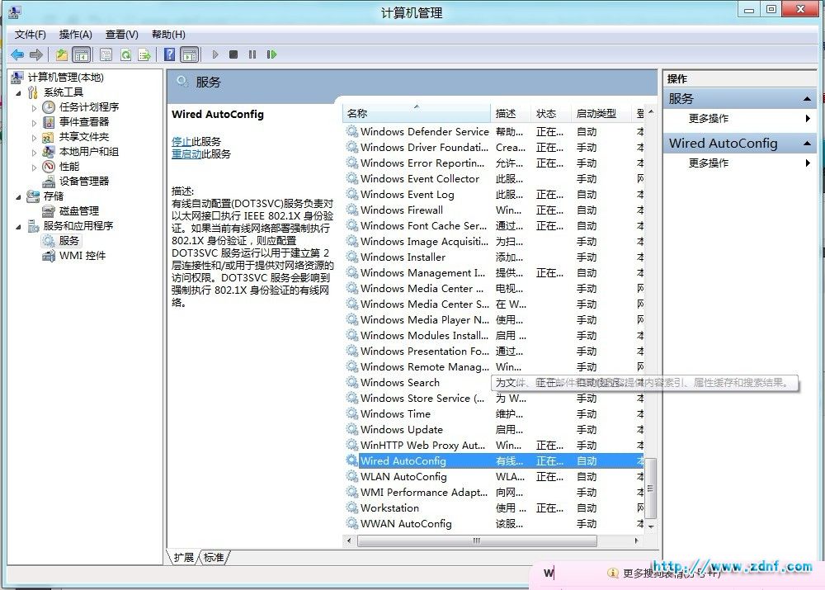Screen dimensions: 825x590
Task: Expand the 事件查看器 node arrow
Action: click(34, 123)
